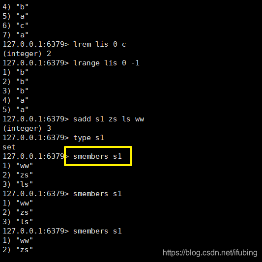Click the 7) "a" list entry
This screenshot has height=262, width=262.
tap(16, 35)
